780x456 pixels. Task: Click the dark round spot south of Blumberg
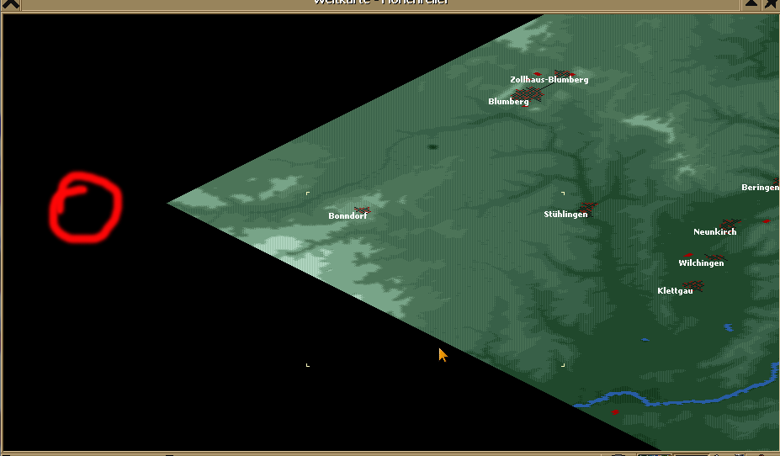(x=432, y=147)
